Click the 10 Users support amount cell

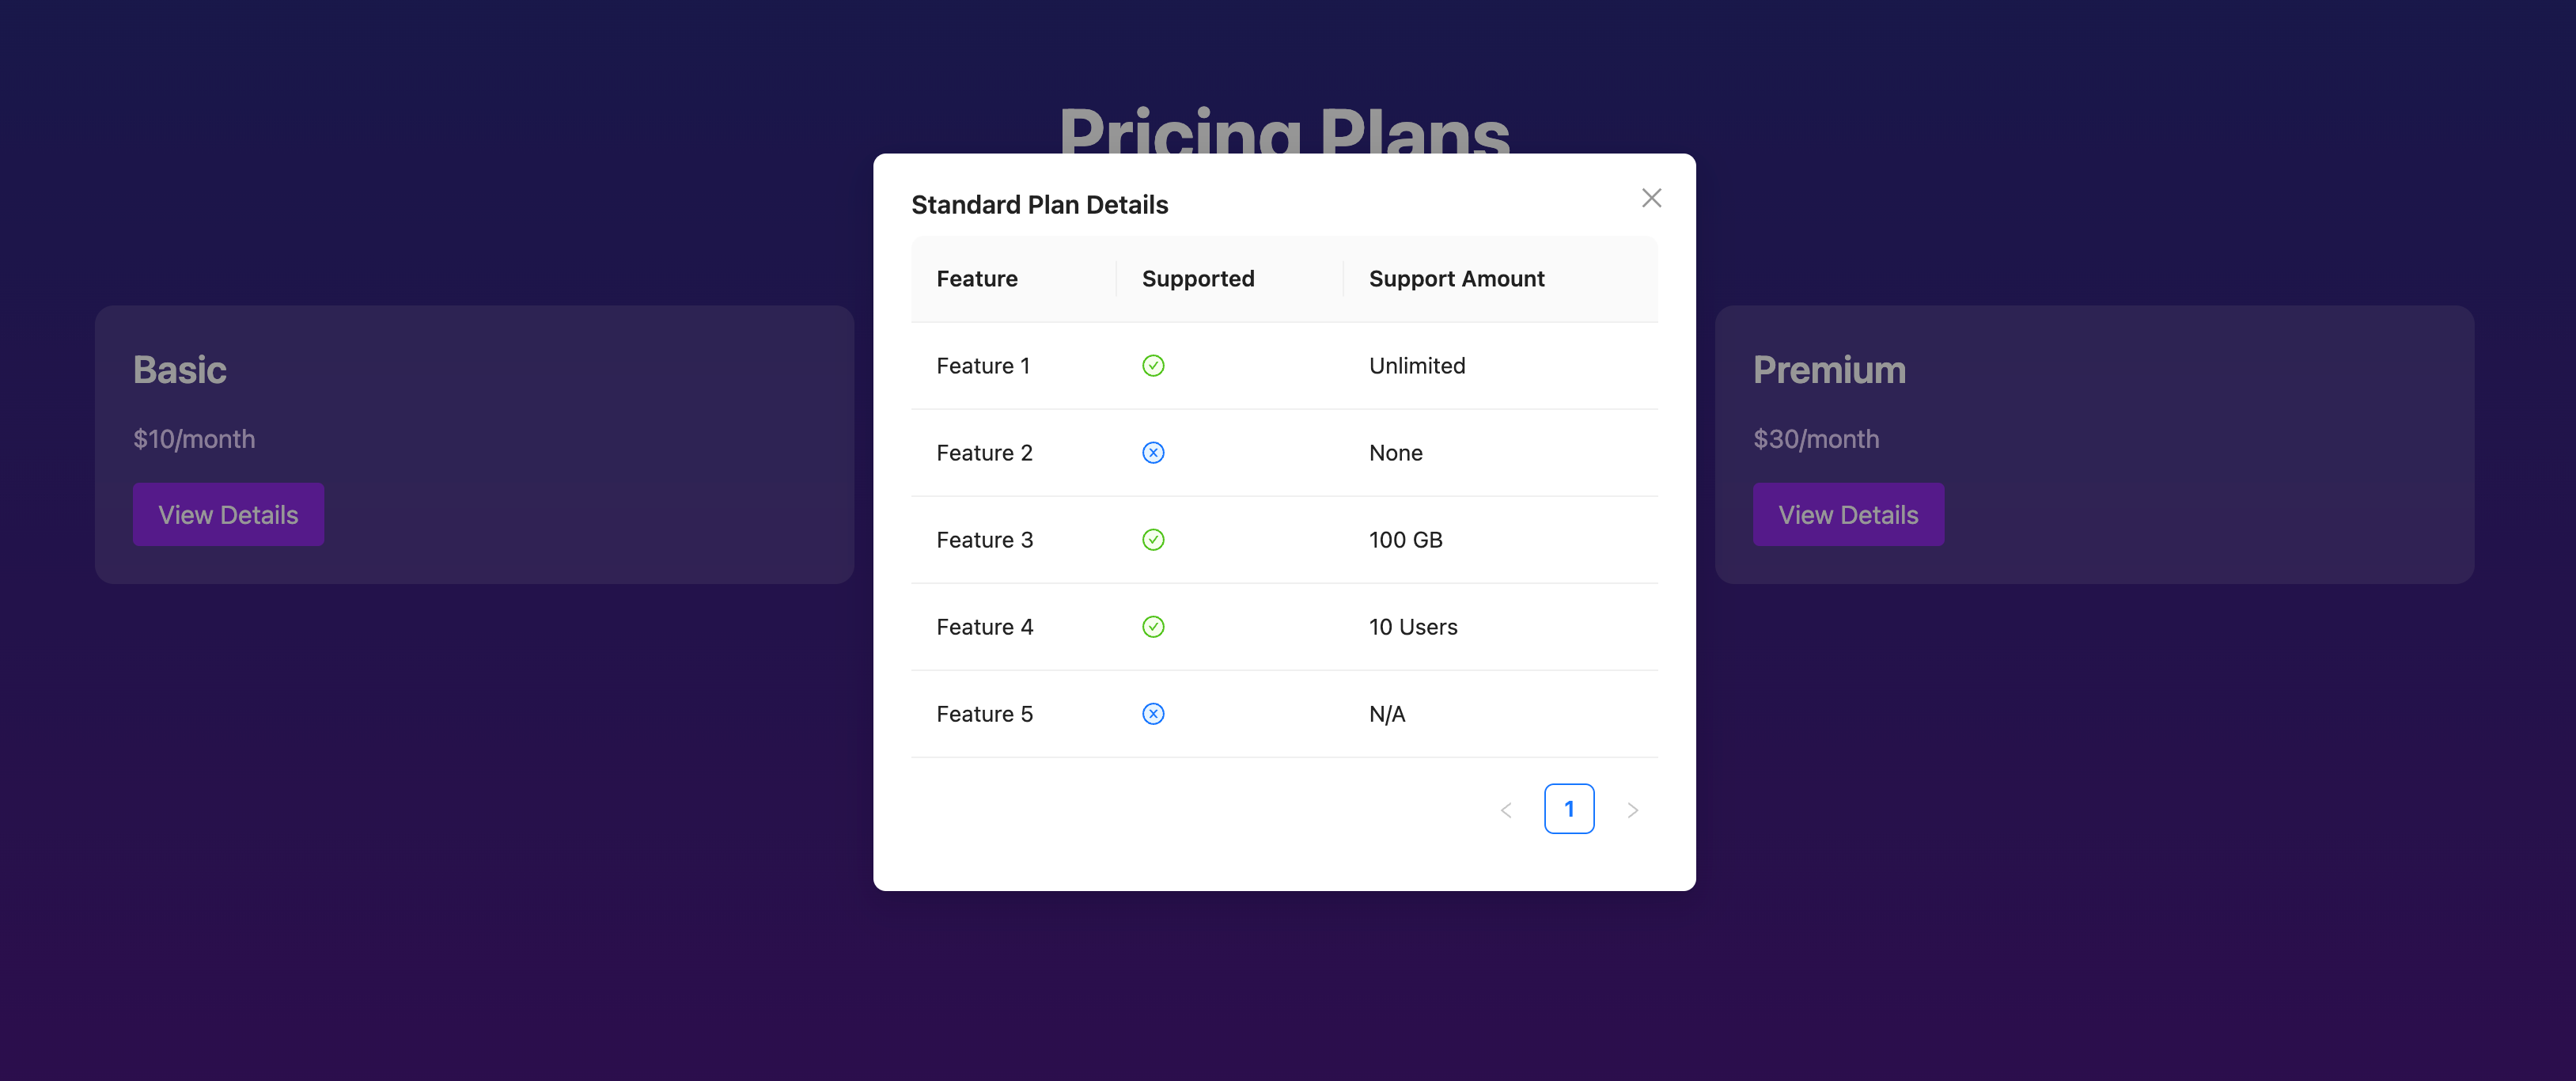click(x=1413, y=627)
